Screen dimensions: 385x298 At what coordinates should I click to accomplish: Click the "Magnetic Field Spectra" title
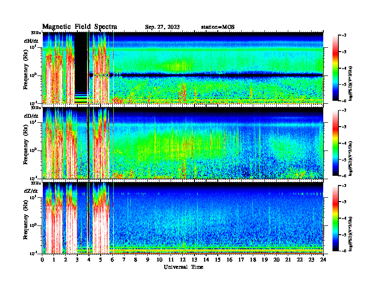pos(80,27)
